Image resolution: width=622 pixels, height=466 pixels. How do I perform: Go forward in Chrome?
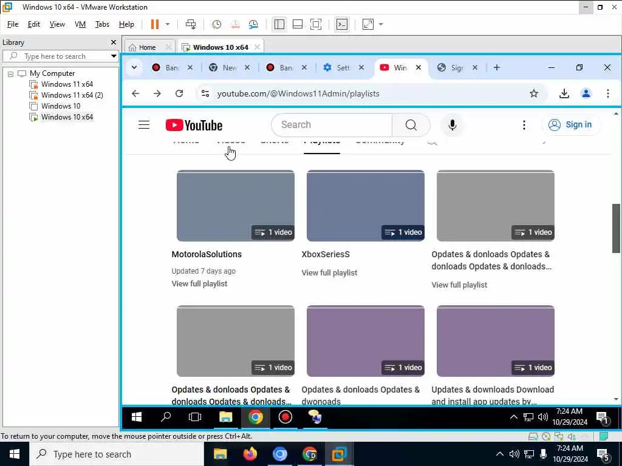[x=157, y=93]
